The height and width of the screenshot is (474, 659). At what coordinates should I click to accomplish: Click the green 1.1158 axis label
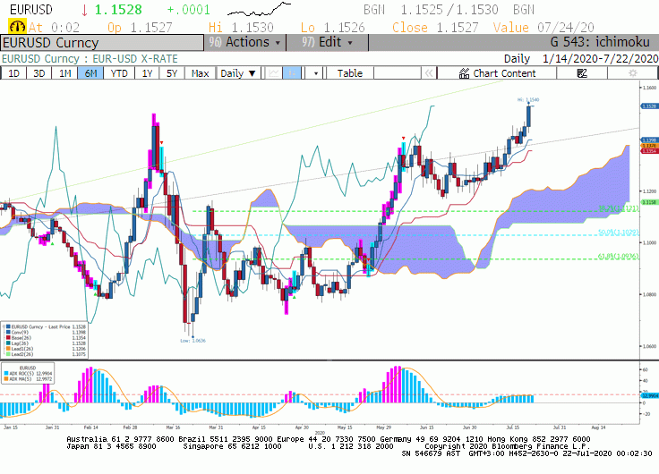pyautogui.click(x=649, y=202)
